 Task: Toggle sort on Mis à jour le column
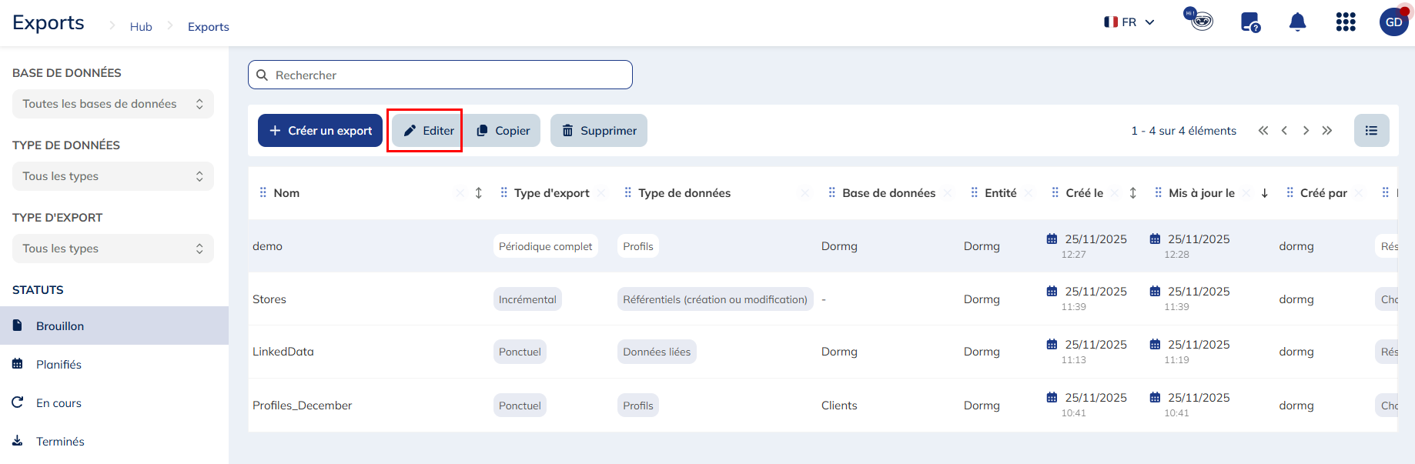click(1264, 193)
